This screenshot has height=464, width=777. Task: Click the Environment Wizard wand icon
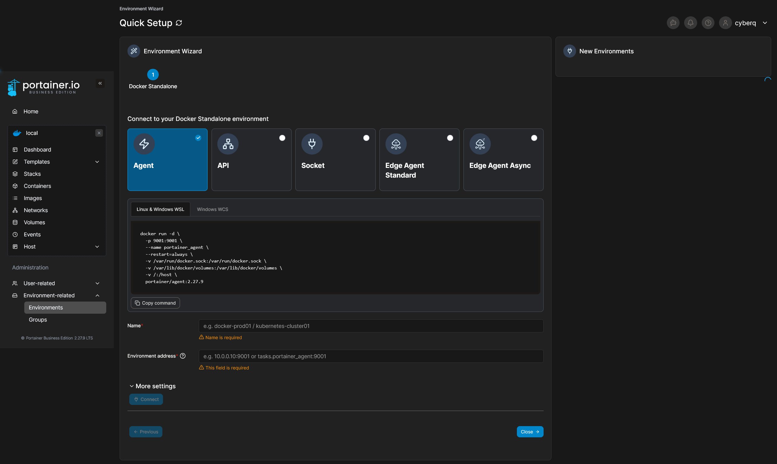click(x=134, y=51)
